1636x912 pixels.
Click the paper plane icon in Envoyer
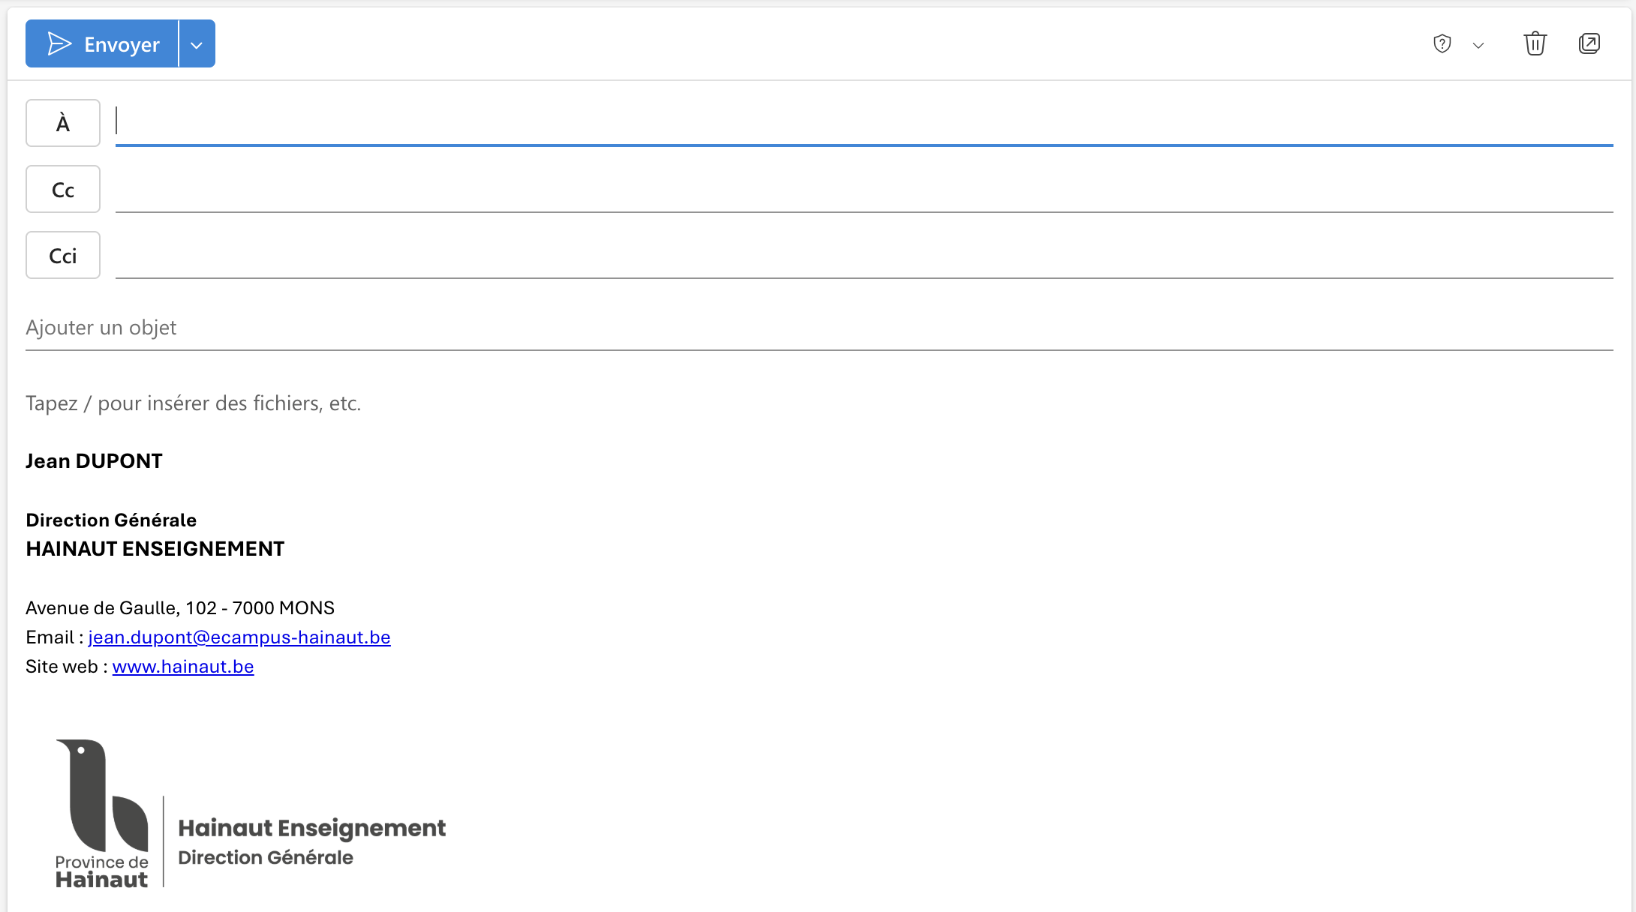click(59, 44)
